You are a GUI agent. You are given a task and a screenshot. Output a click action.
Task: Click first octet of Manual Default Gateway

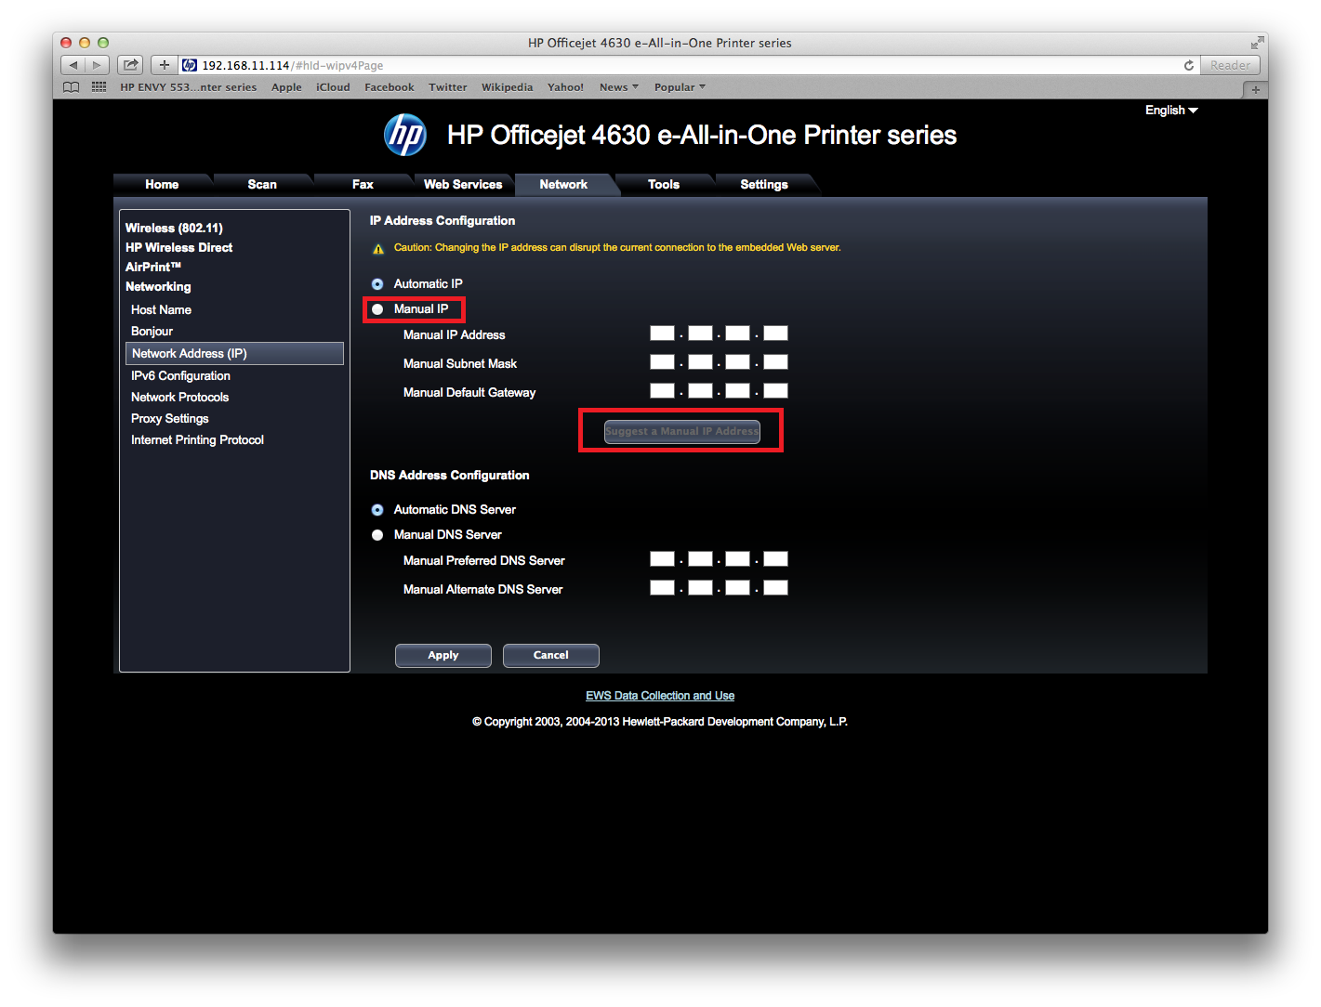coord(662,391)
